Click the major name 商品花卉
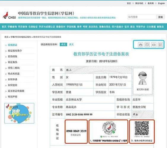The width and height of the screenshot is (167, 148). point(71,107)
